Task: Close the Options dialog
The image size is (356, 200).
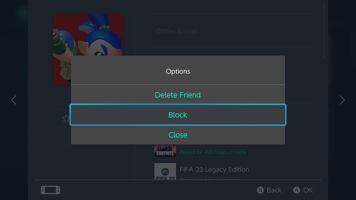Action: (178, 135)
